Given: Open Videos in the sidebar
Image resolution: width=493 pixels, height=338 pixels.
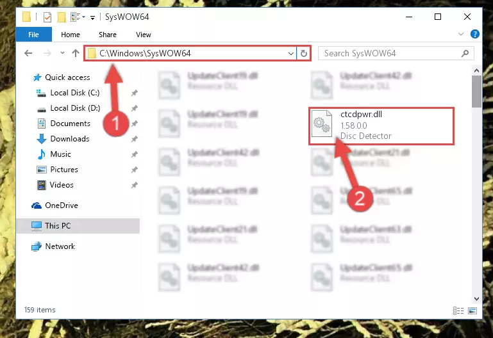Looking at the screenshot, I should 62,185.
